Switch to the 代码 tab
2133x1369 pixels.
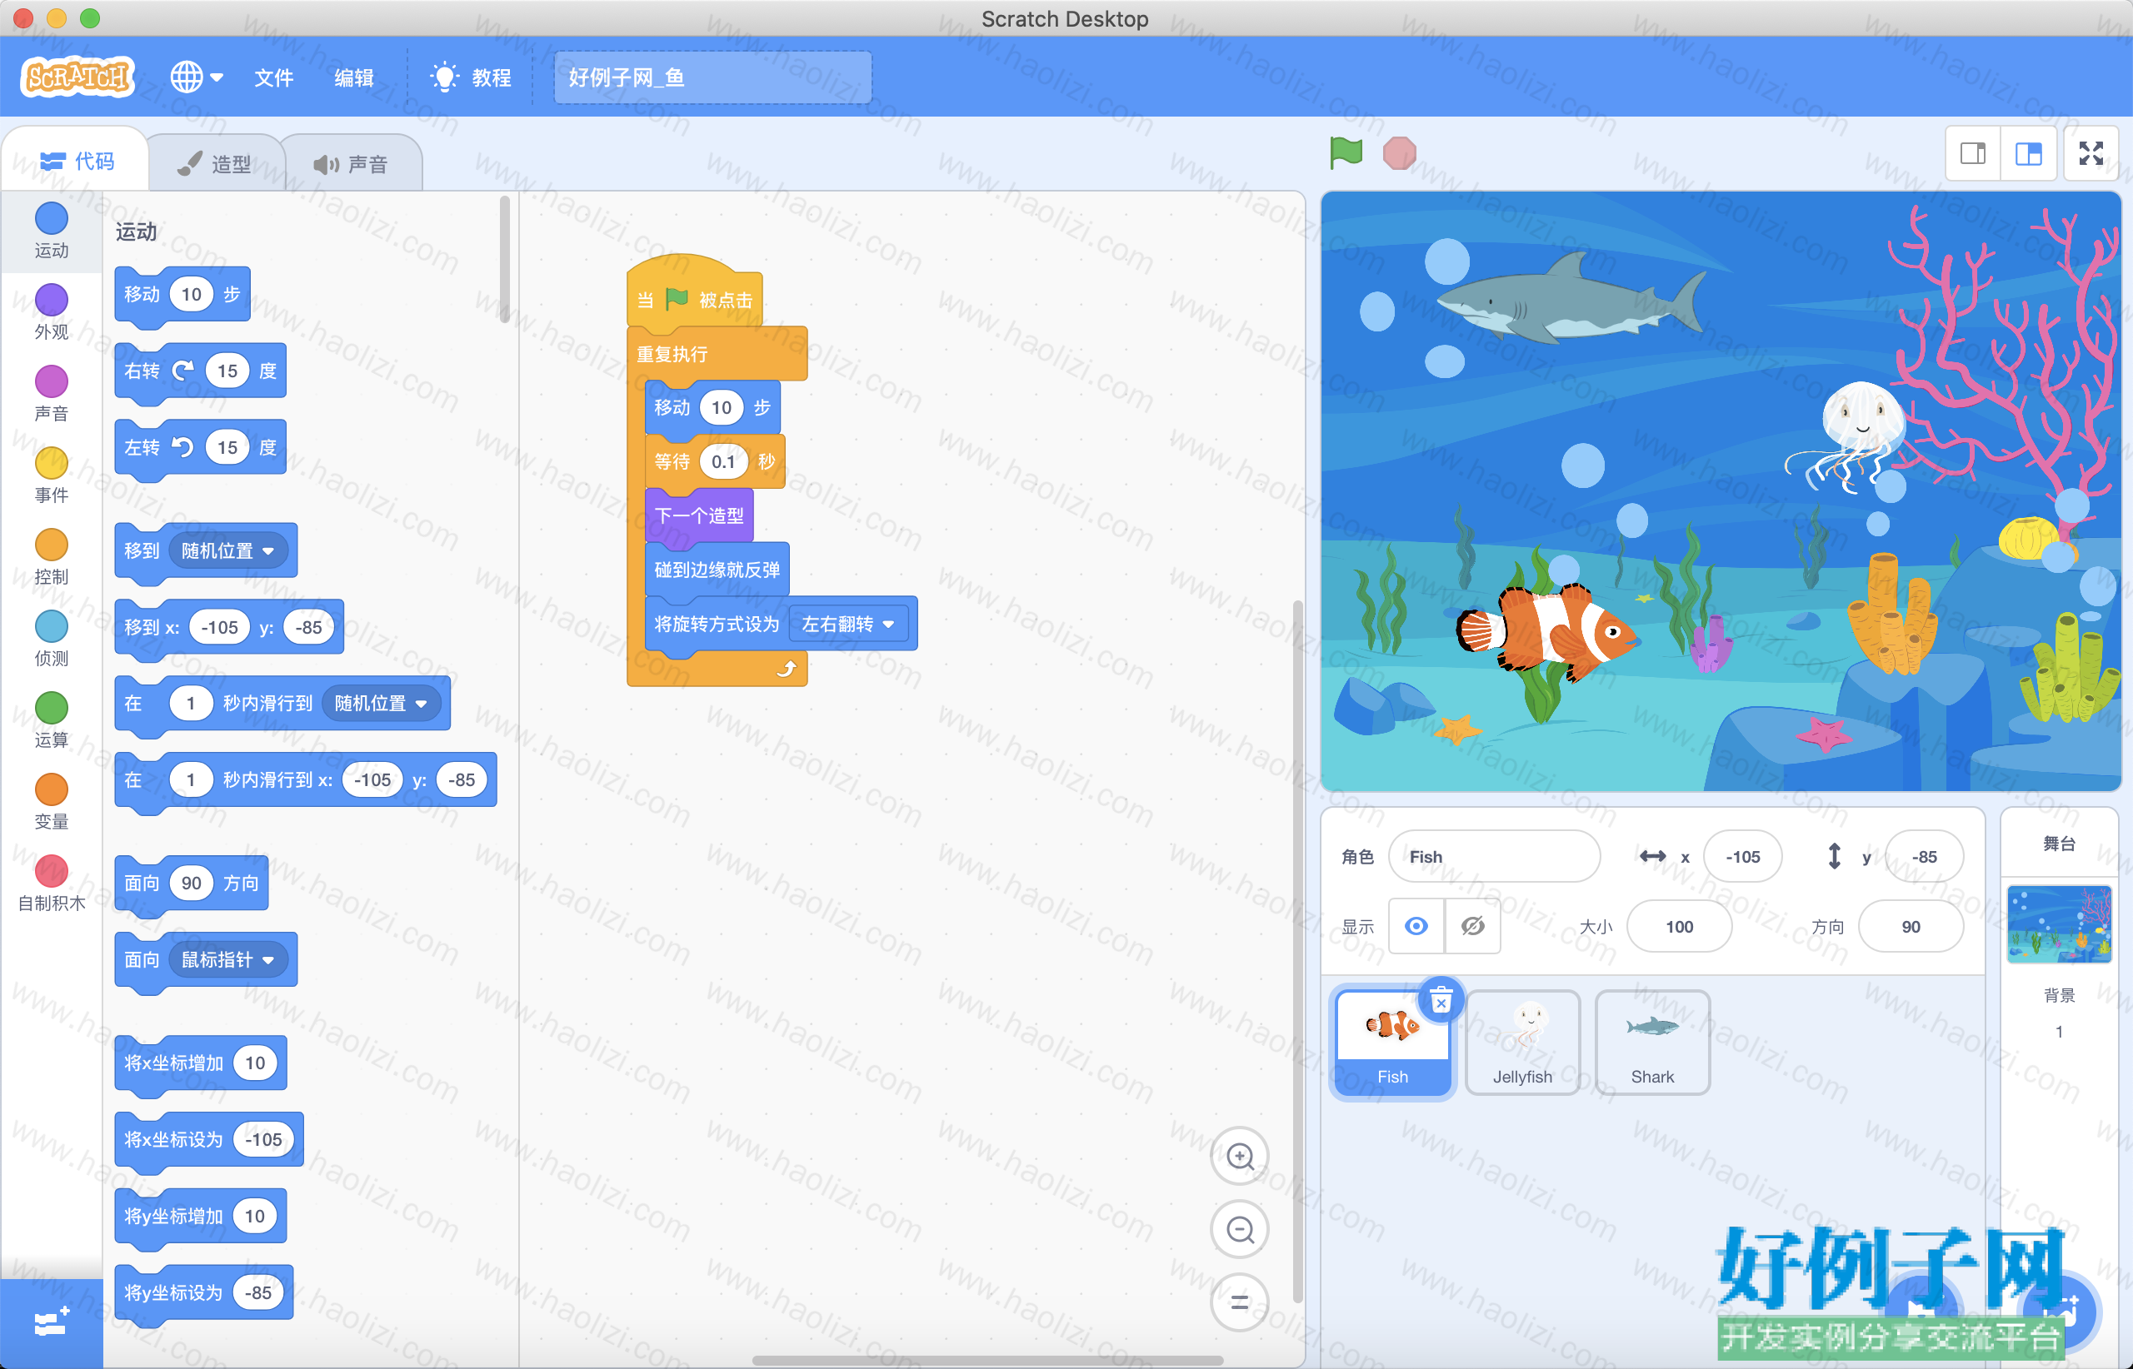[x=77, y=161]
